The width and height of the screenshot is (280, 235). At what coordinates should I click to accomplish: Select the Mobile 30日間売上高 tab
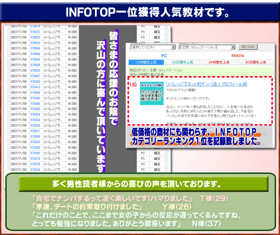tap(256, 63)
